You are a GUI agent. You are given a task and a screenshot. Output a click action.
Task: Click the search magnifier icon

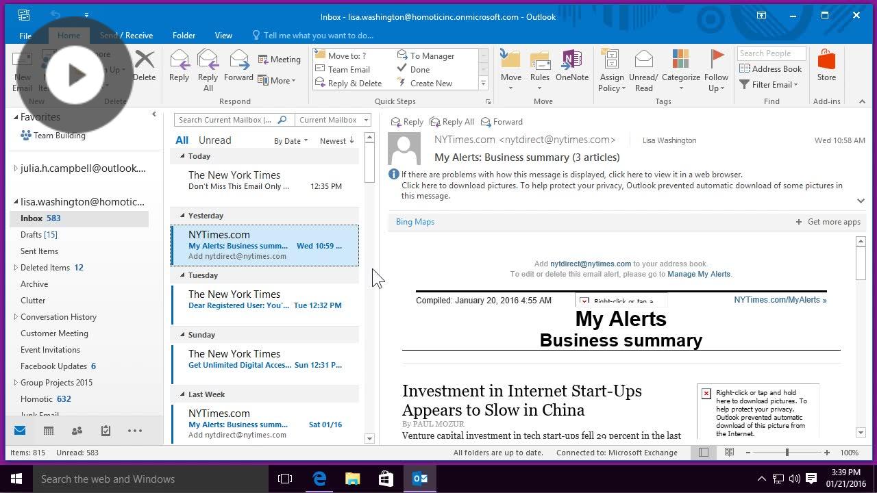tap(282, 120)
